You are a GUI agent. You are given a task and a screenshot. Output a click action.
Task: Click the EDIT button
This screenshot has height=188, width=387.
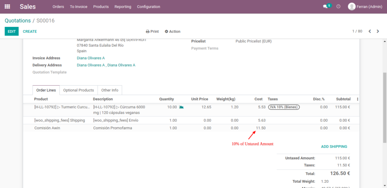(12, 31)
